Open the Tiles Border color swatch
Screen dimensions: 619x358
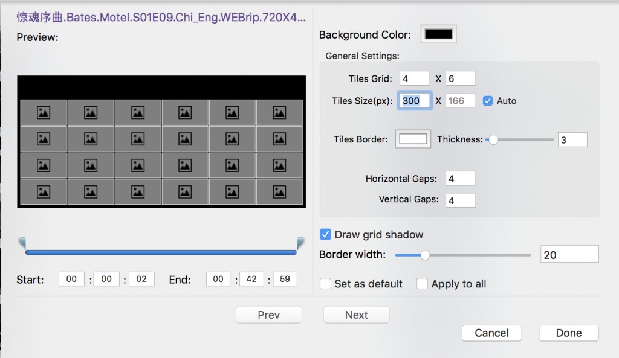coord(413,139)
